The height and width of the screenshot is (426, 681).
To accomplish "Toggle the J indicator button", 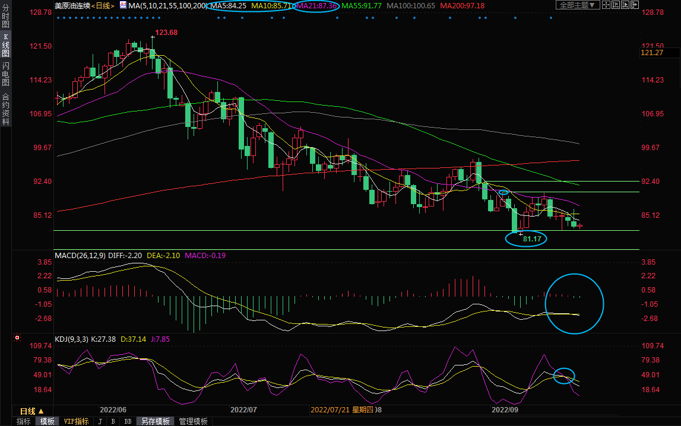I will coord(99,421).
